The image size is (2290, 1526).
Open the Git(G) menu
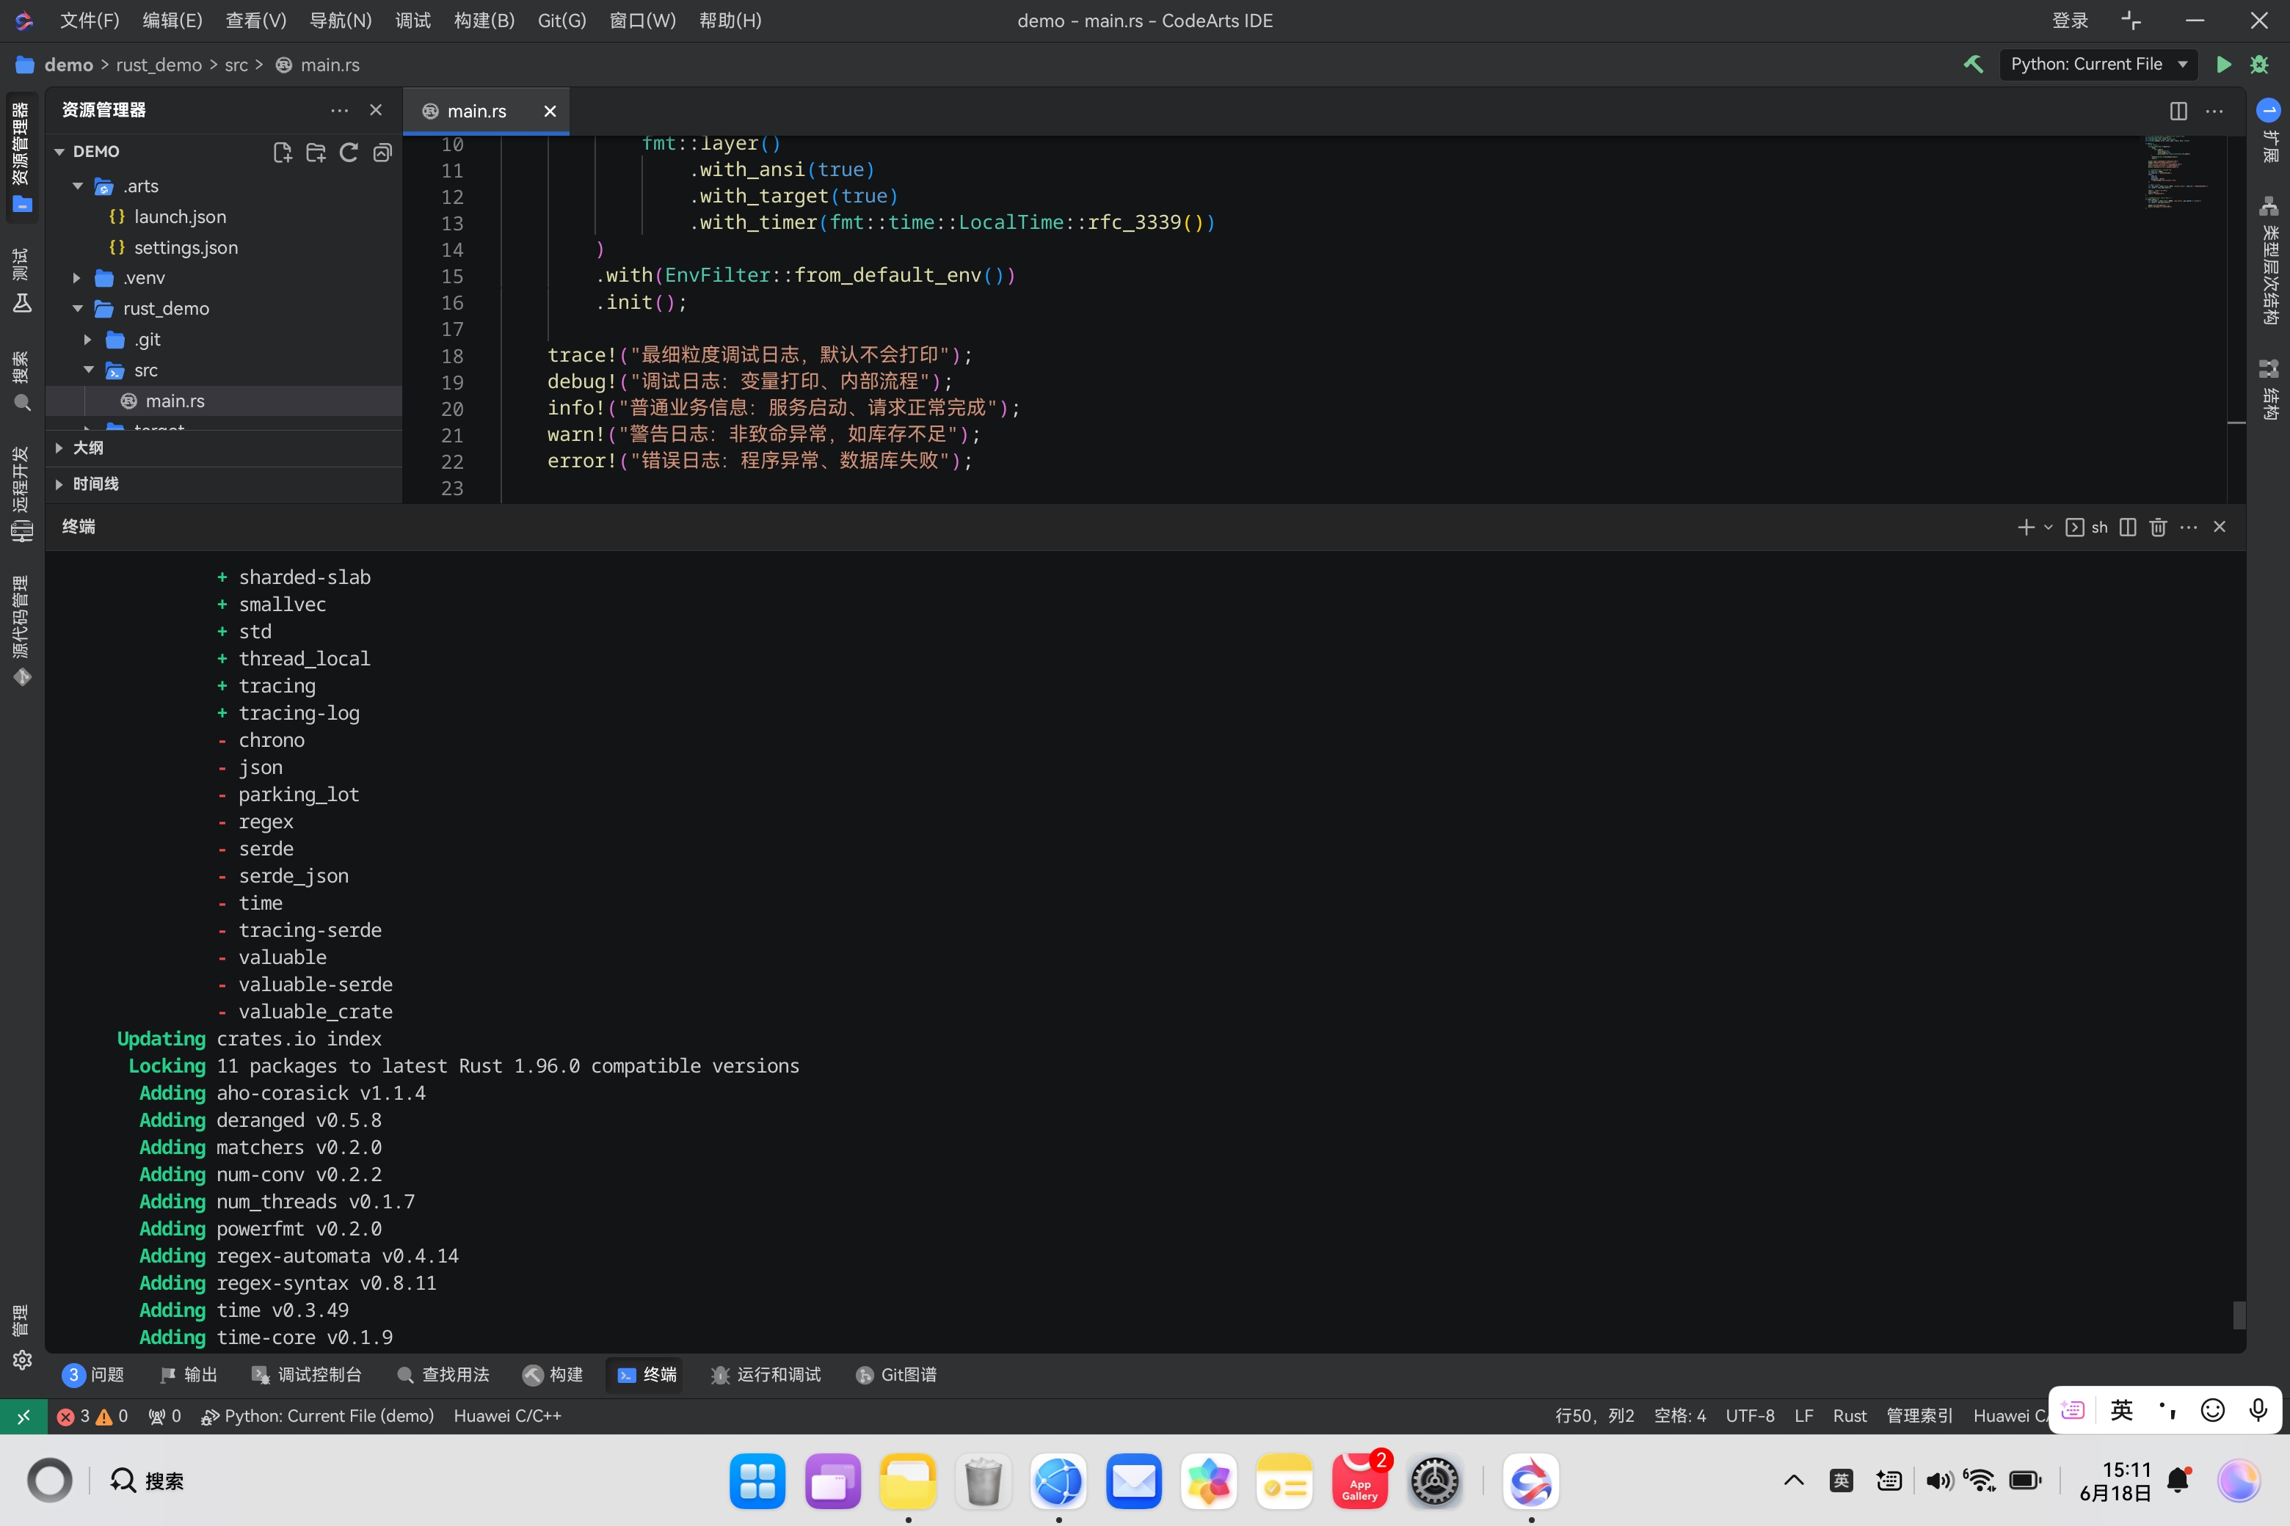(561, 21)
